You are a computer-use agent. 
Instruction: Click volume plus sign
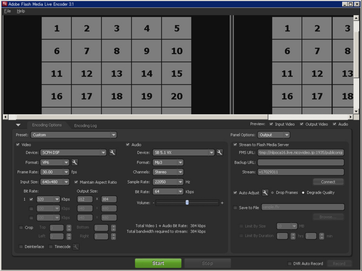(222, 203)
